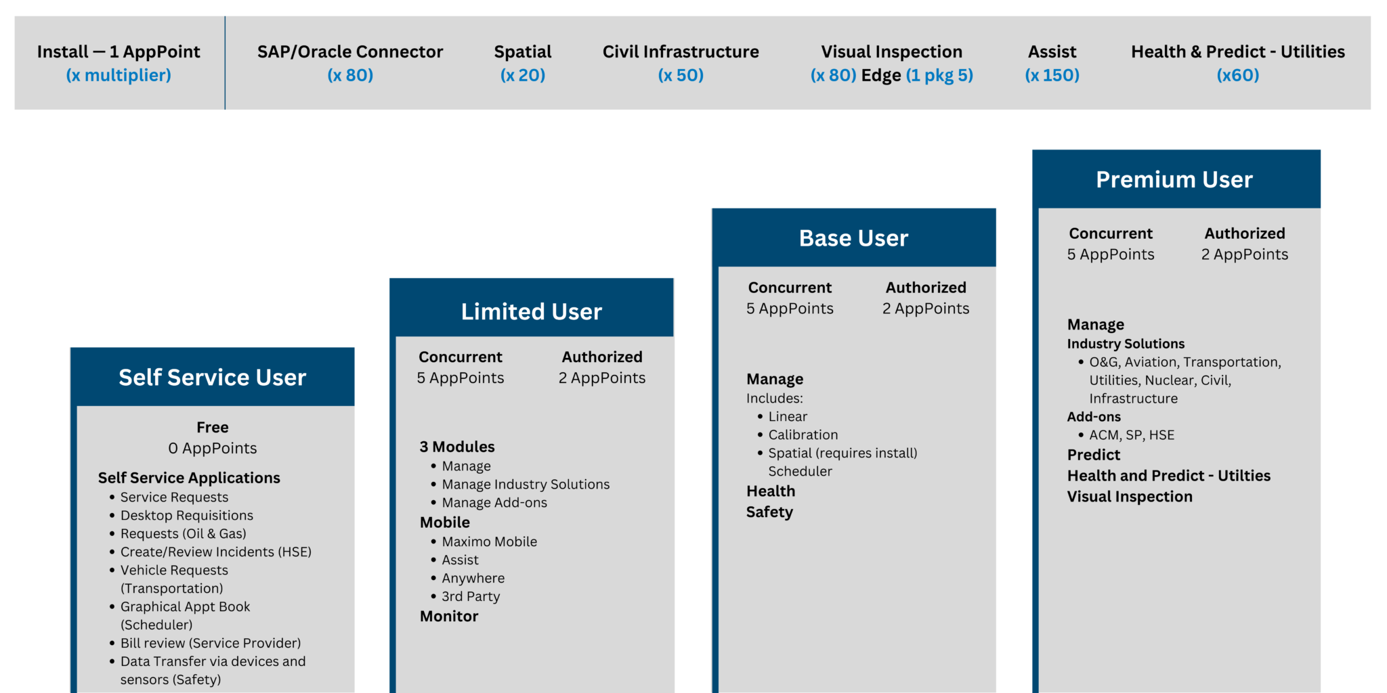Click the Visual Inspection Edge entry
Image resolution: width=1387 pixels, height=693 pixels.
(892, 62)
